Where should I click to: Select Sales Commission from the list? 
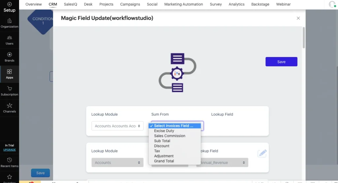point(175,136)
